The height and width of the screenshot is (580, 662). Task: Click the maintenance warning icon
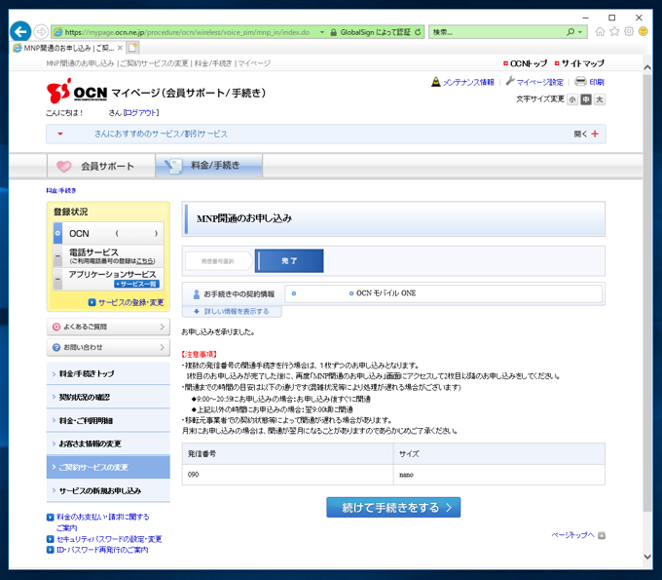436,82
